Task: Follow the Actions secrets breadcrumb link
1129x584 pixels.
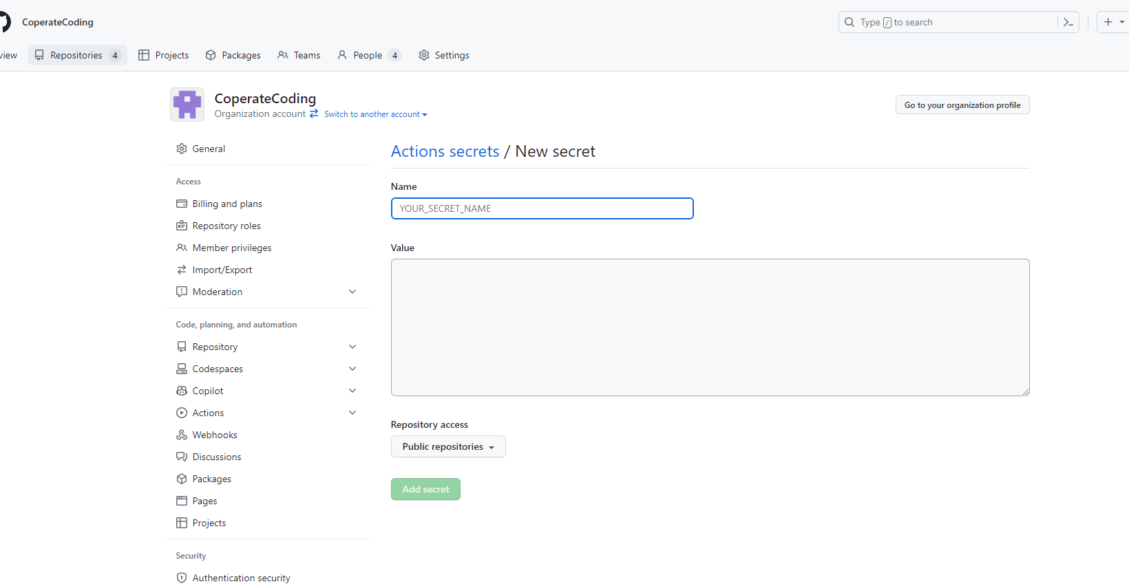Action: (445, 151)
